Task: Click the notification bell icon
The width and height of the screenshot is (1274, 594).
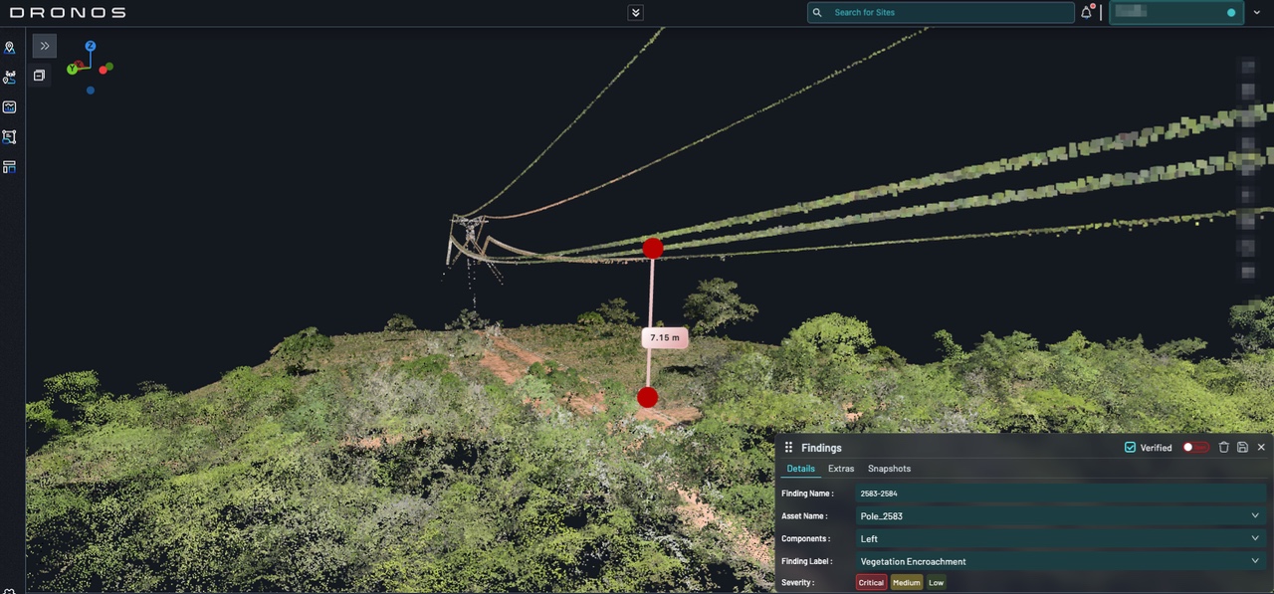Action: (1086, 13)
